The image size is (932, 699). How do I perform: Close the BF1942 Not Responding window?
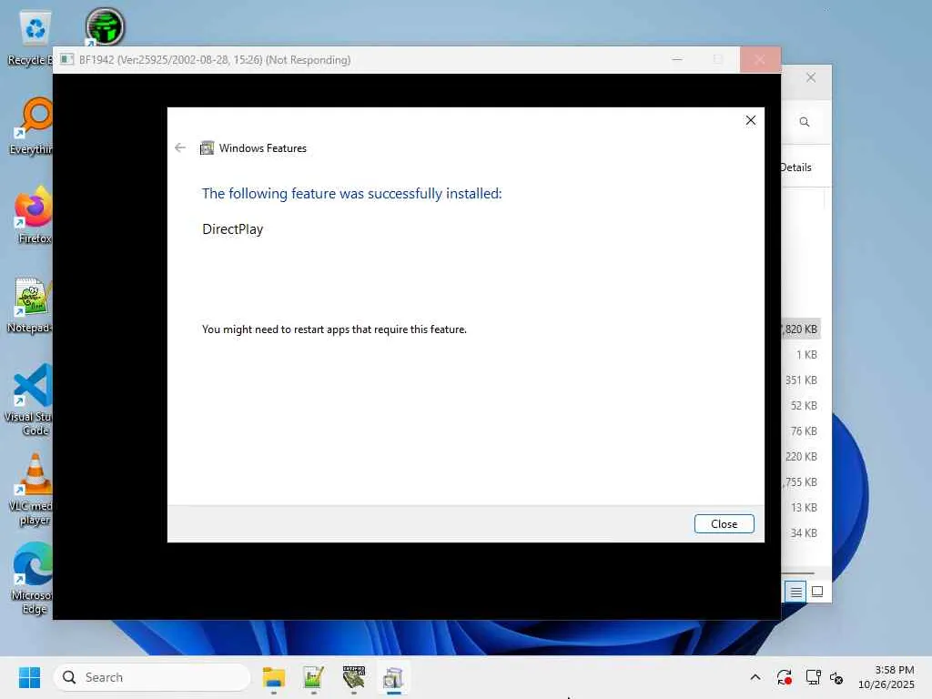coord(760,59)
